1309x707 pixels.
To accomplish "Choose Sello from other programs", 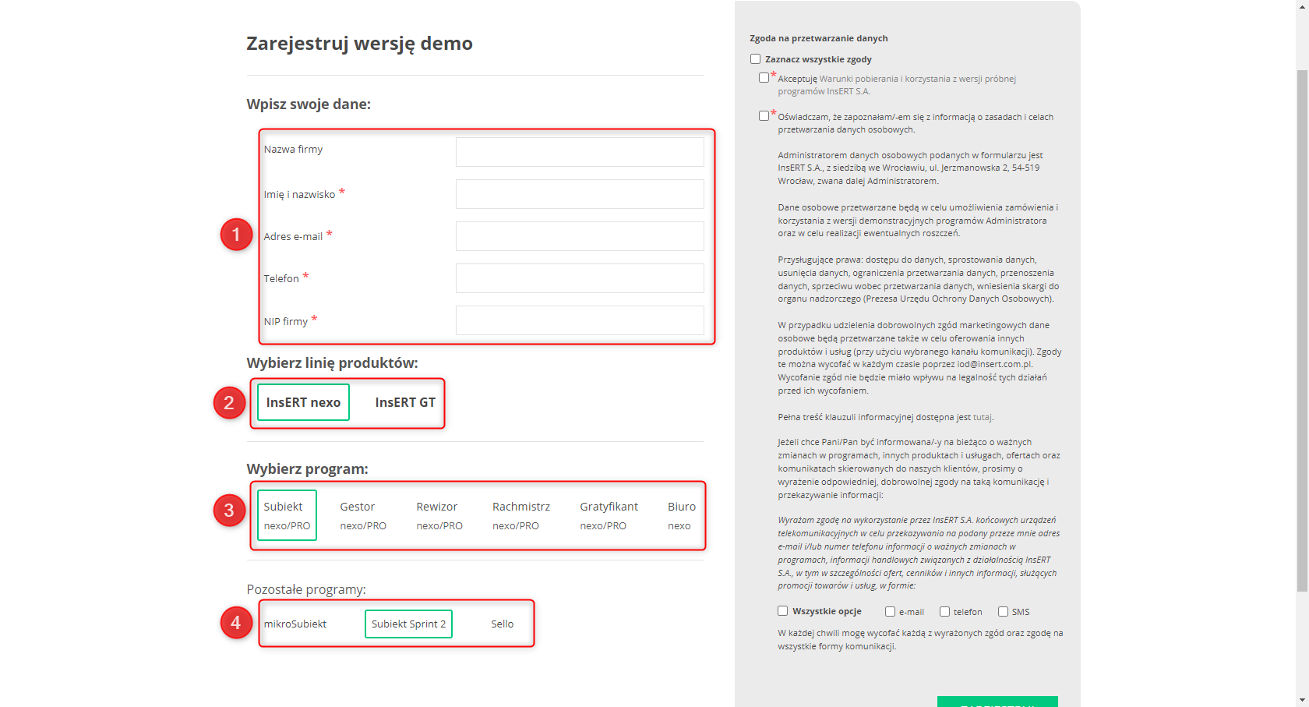I will [x=503, y=624].
